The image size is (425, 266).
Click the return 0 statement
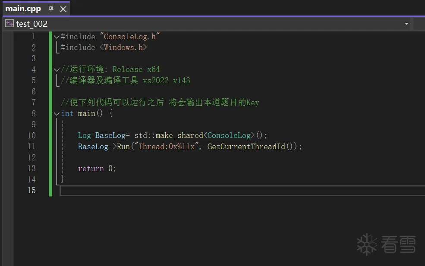(97, 169)
